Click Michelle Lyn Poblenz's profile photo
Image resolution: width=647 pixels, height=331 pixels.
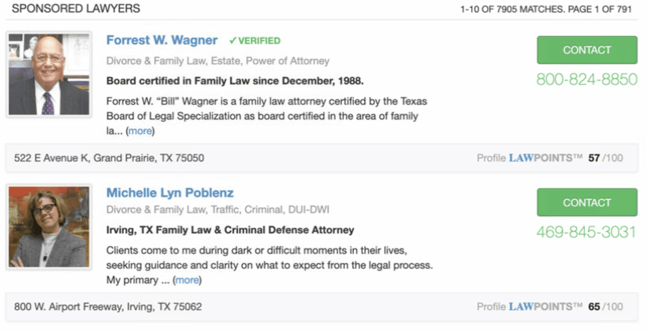pyautogui.click(x=49, y=227)
